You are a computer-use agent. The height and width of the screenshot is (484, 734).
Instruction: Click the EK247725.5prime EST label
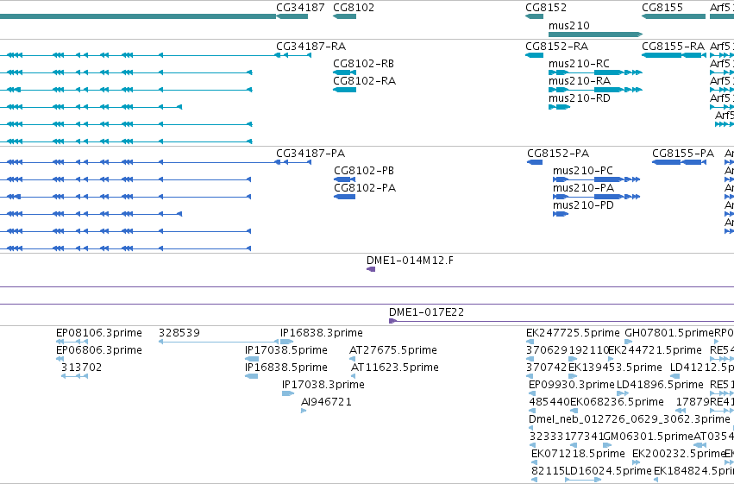click(573, 333)
